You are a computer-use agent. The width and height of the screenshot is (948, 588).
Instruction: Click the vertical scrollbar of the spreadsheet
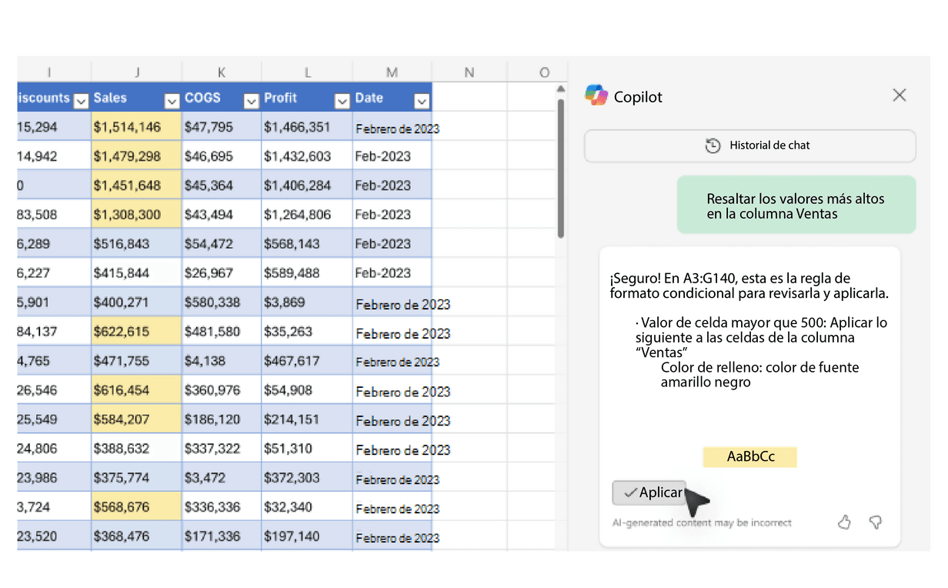(560, 169)
